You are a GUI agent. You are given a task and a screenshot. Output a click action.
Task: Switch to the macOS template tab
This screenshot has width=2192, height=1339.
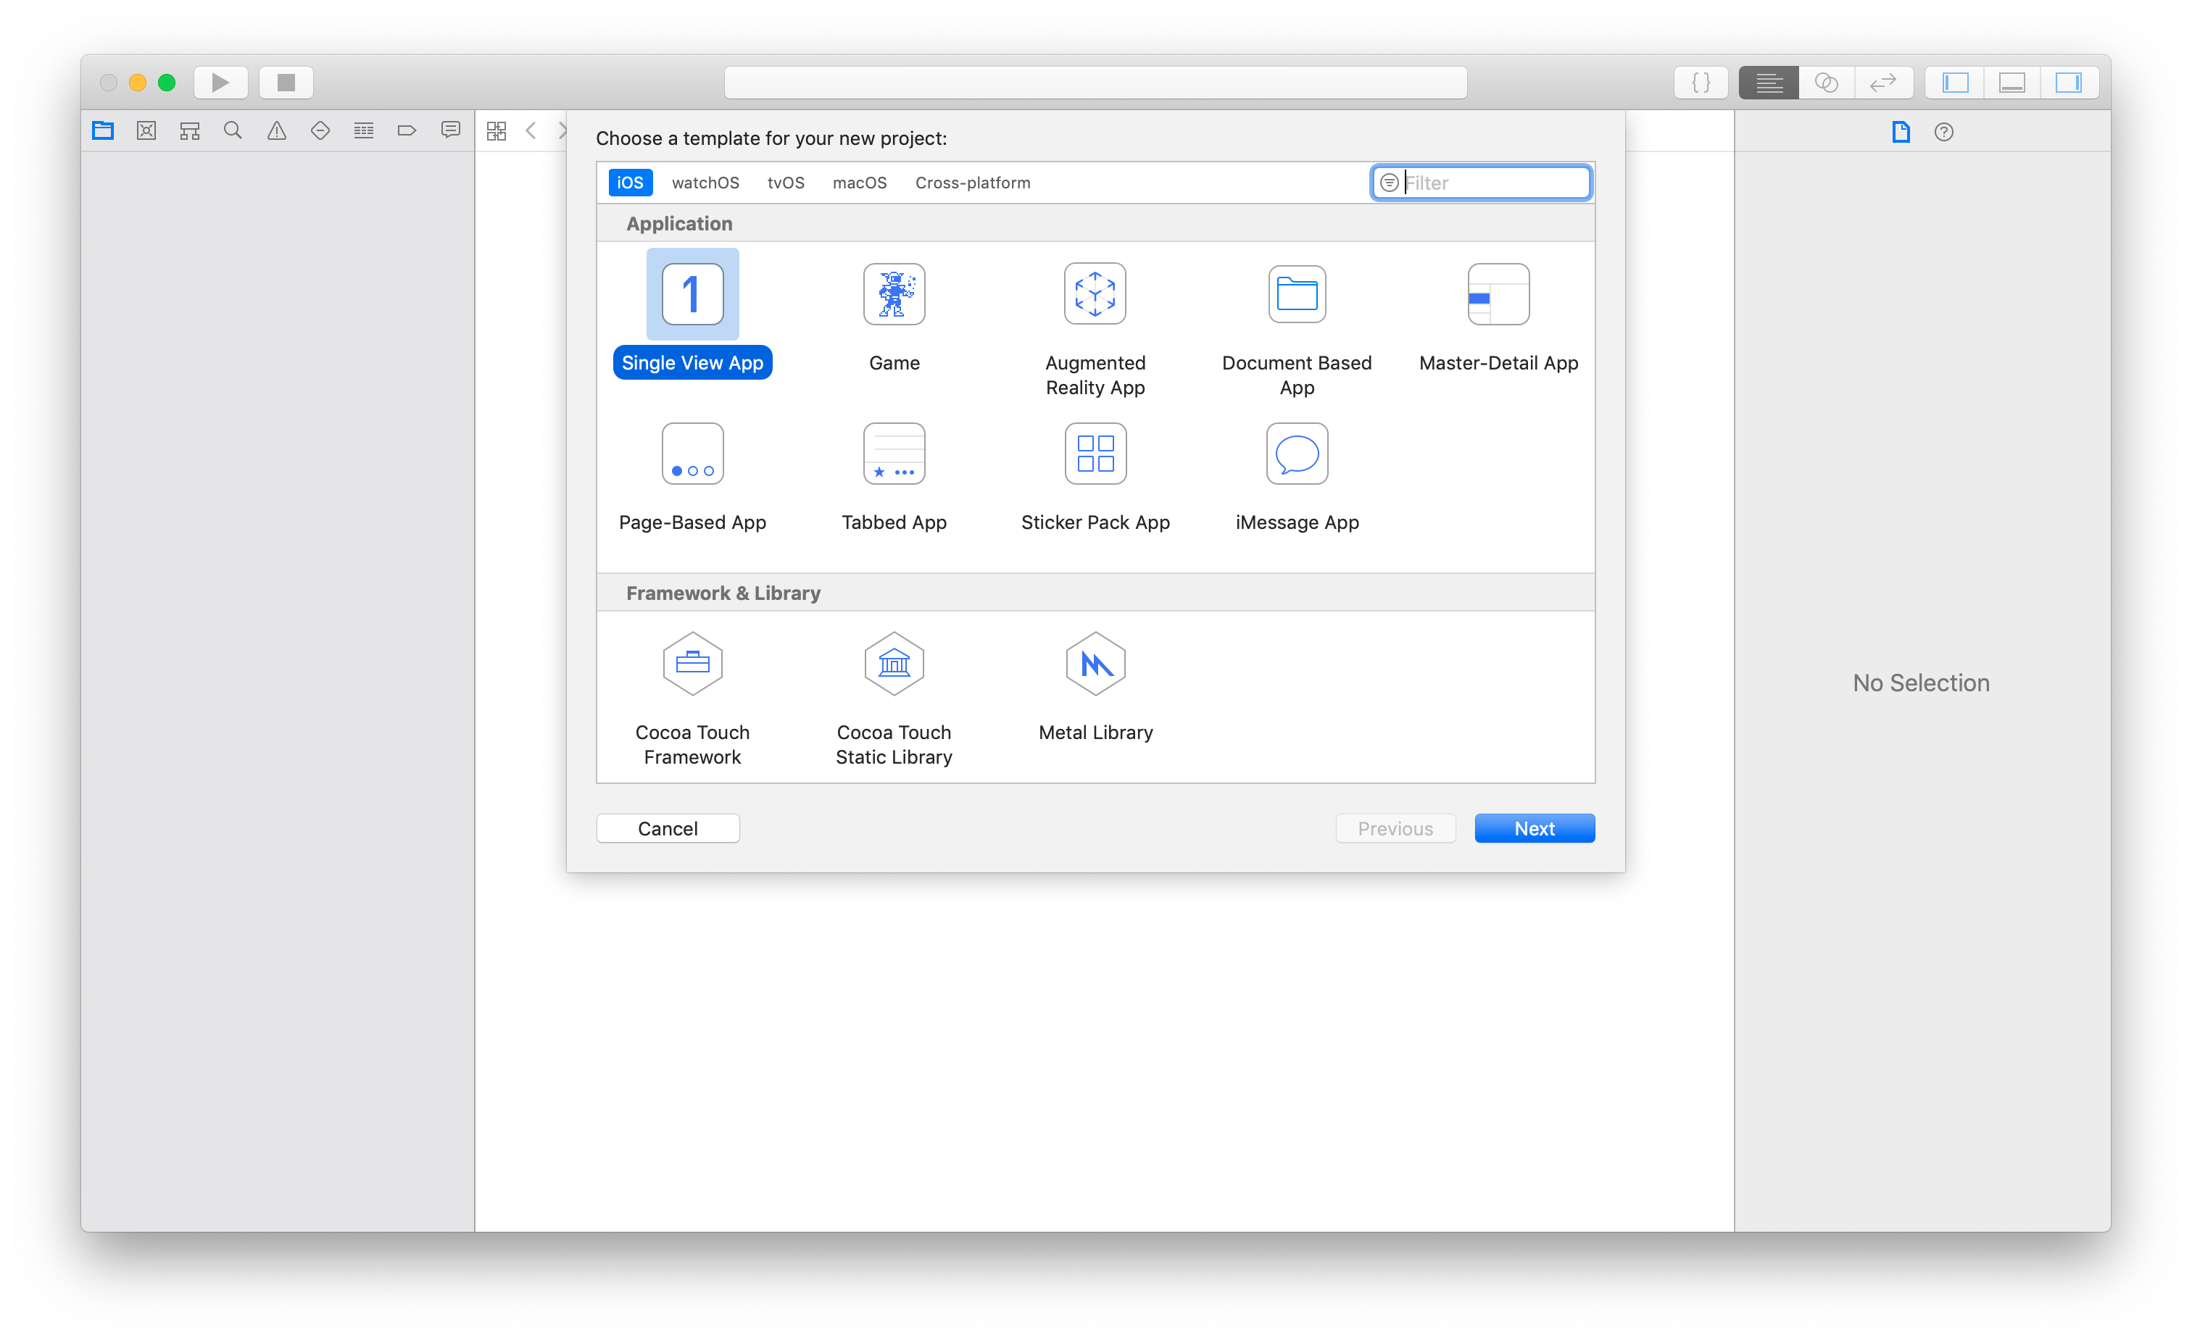[x=860, y=183]
